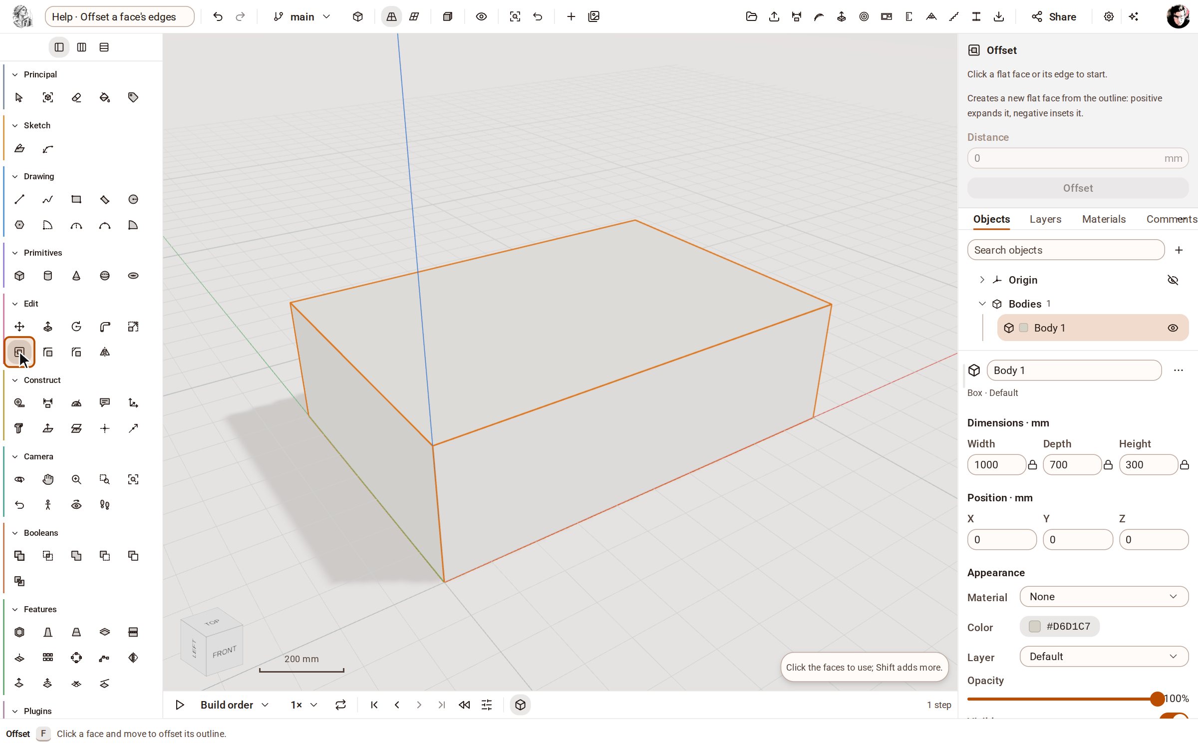Toggle Body 1 visibility eye

point(1173,328)
